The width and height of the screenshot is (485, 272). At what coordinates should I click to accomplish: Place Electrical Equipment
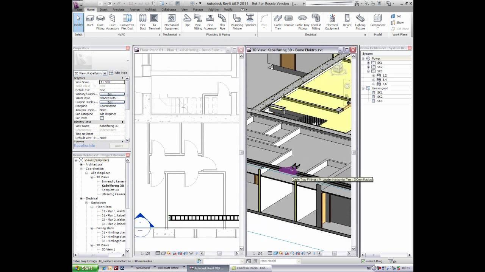332,22
